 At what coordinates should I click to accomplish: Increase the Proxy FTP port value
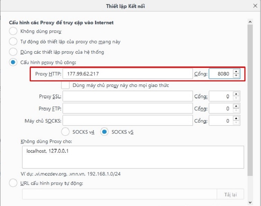(236, 106)
